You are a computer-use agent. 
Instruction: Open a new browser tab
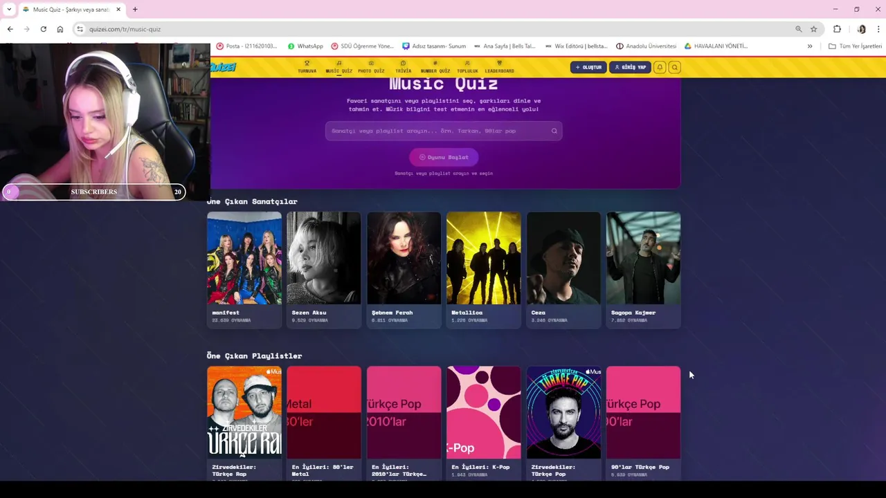[x=135, y=10]
